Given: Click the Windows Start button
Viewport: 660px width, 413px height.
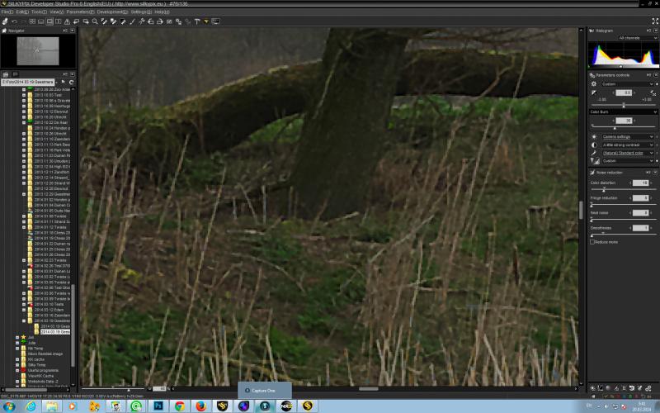Looking at the screenshot, I should (x=9, y=406).
